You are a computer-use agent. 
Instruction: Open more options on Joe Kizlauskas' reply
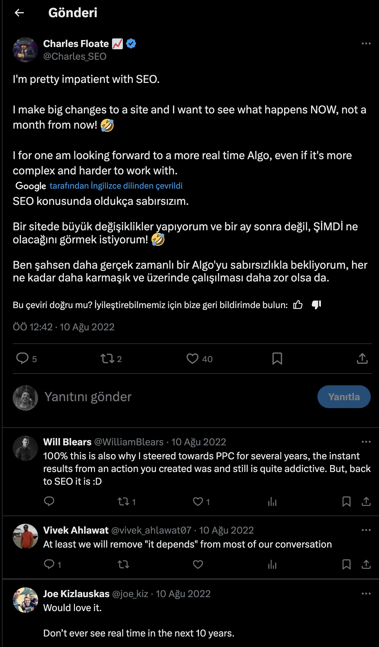pyautogui.click(x=366, y=593)
